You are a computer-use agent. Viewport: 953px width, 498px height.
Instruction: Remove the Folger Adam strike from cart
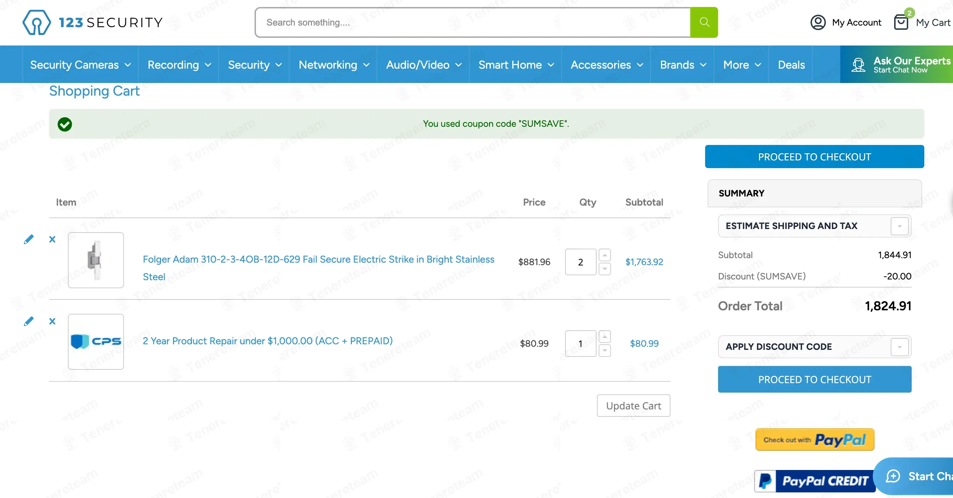point(52,240)
